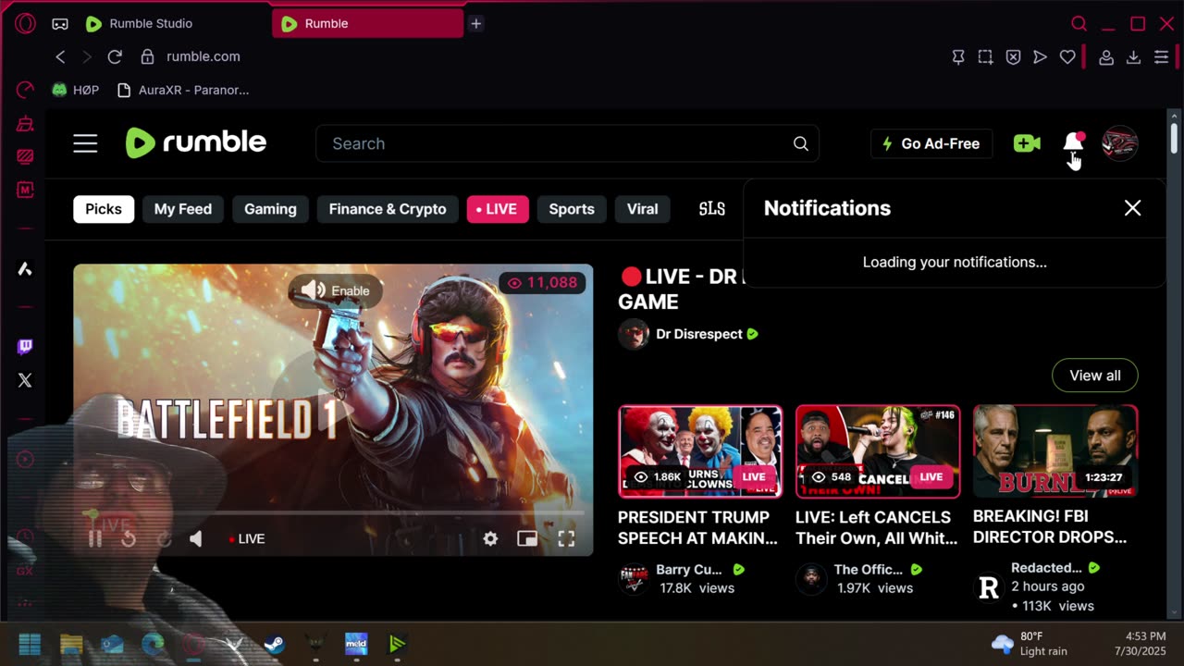Open the green upload camera icon
1184x666 pixels.
click(1027, 143)
